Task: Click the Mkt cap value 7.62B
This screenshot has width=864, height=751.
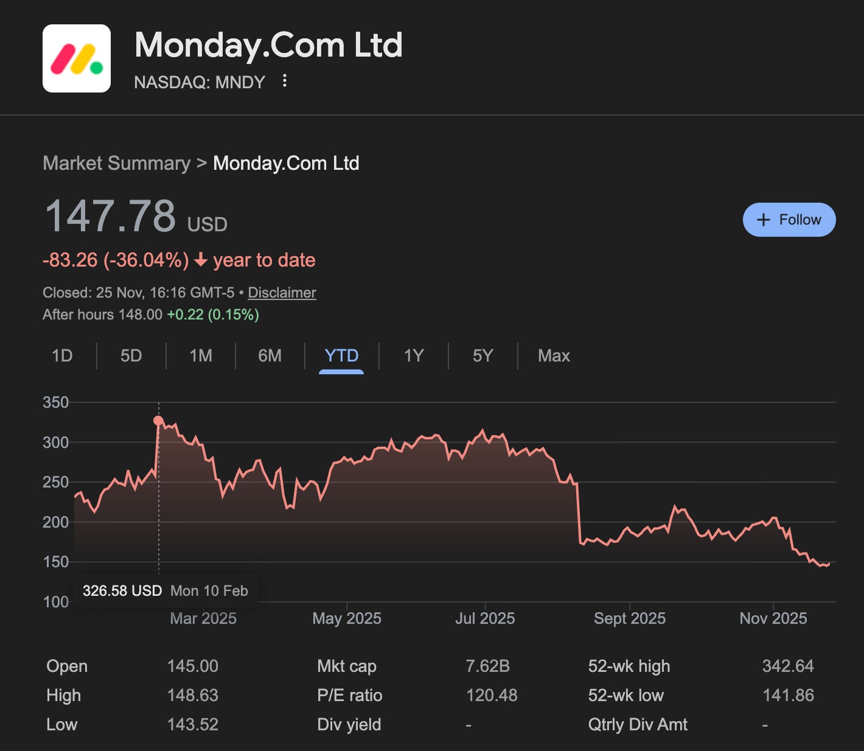Action: (487, 666)
